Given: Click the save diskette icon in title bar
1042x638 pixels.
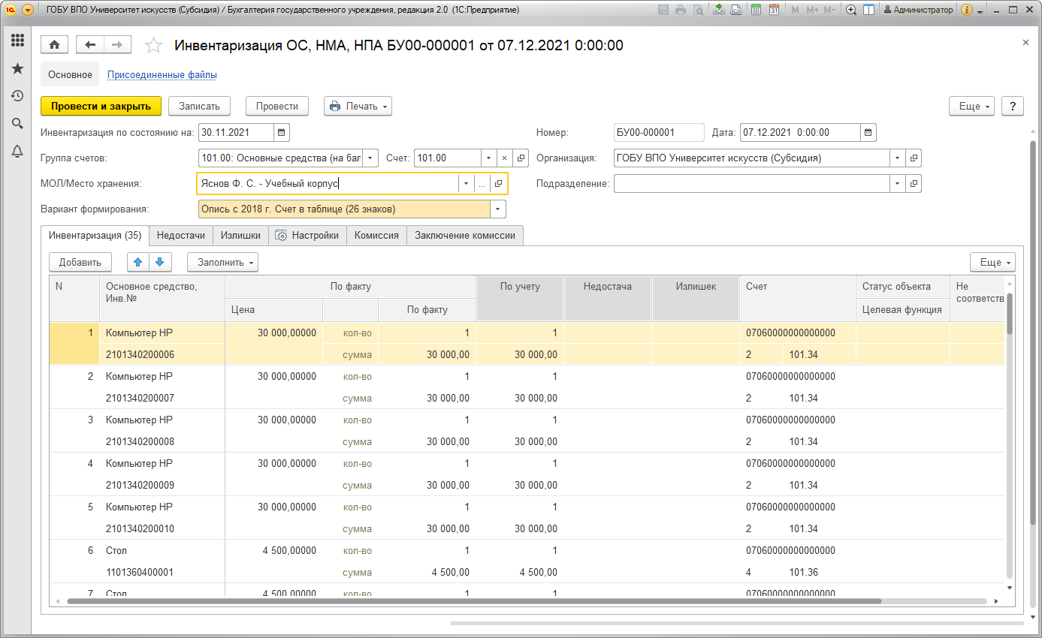Looking at the screenshot, I should pyautogui.click(x=663, y=10).
